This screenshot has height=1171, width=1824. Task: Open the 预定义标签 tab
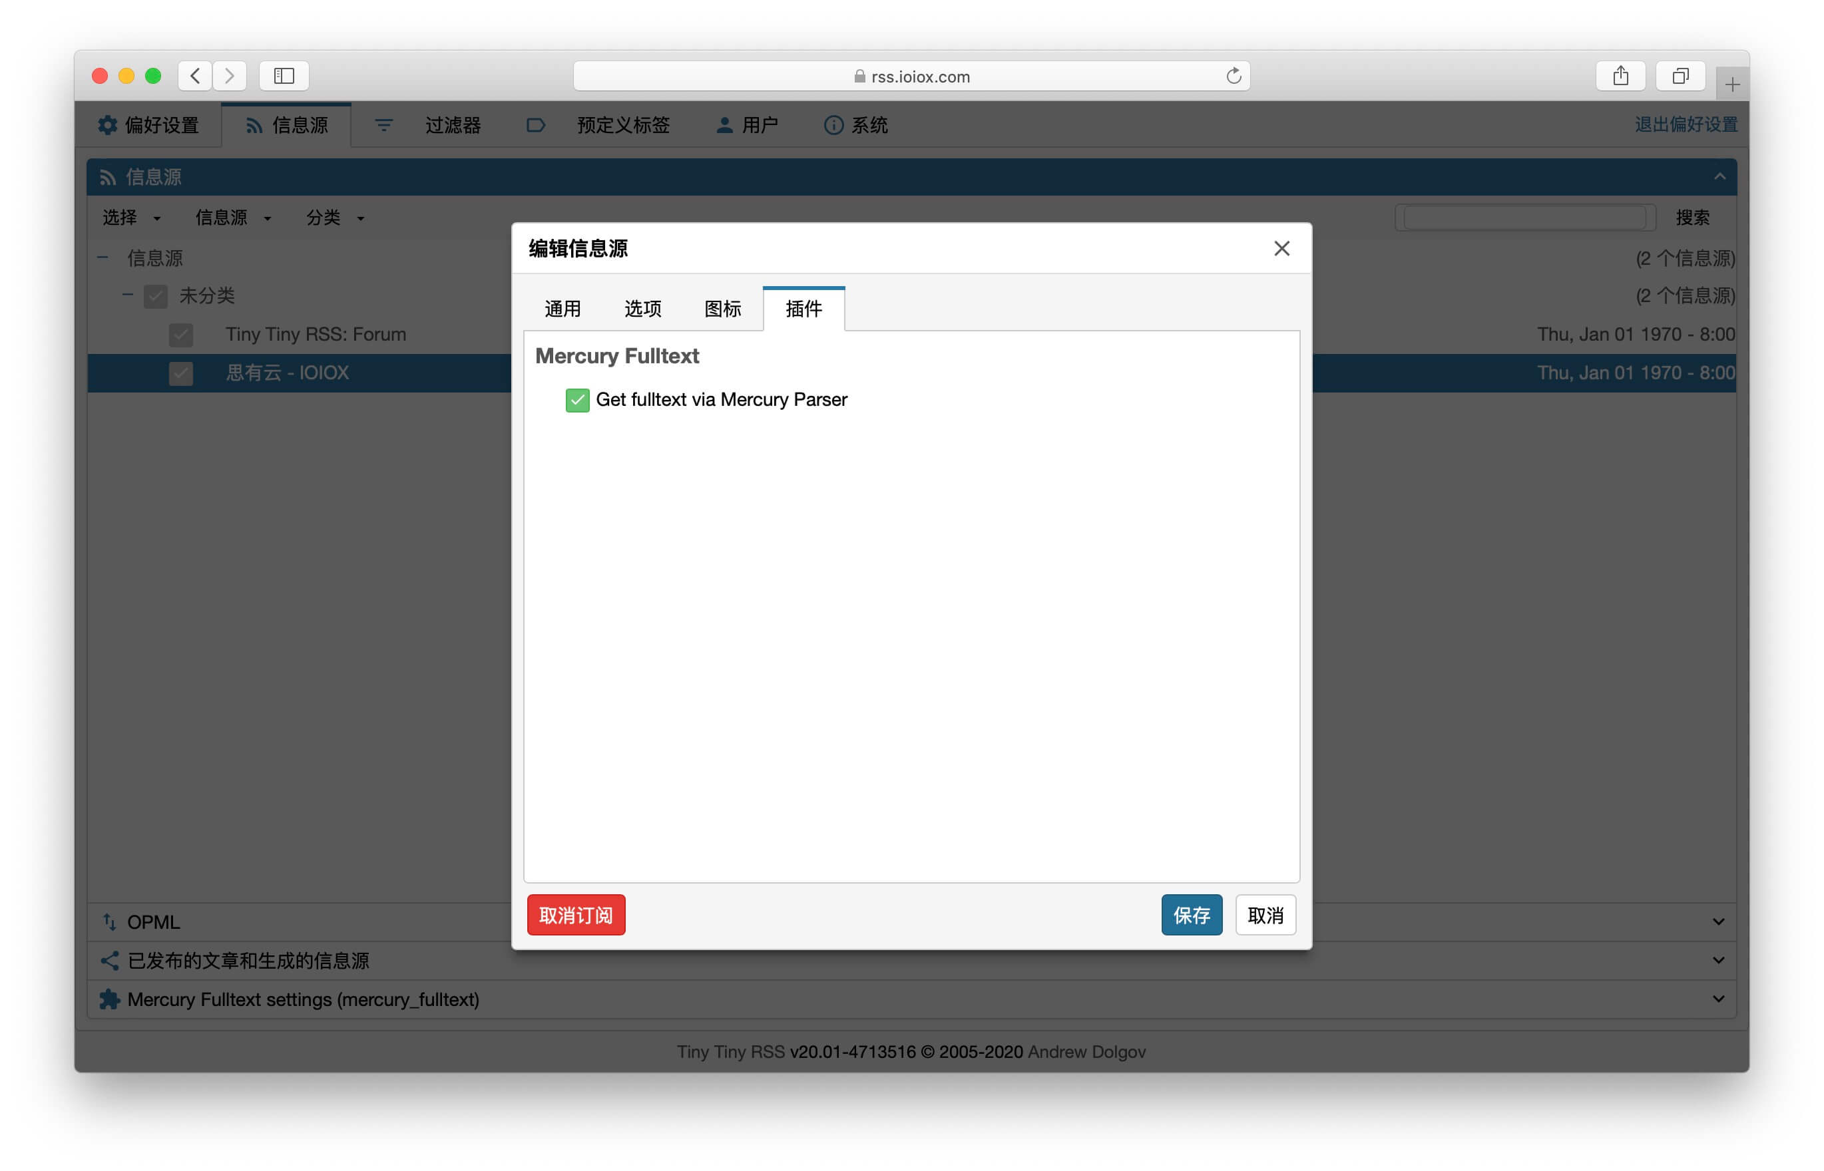pyautogui.click(x=598, y=126)
